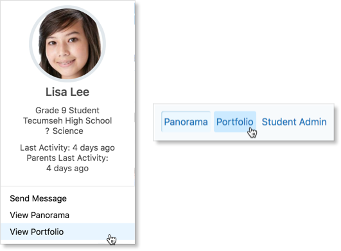Click the Lisa Lee name heading
This screenshot has width=341, height=251.
[67, 92]
